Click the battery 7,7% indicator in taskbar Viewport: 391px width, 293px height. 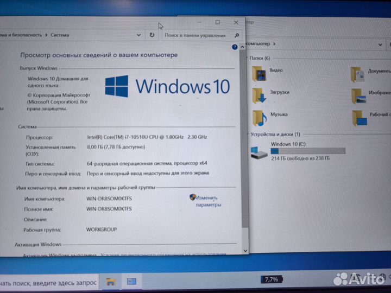tap(272, 279)
